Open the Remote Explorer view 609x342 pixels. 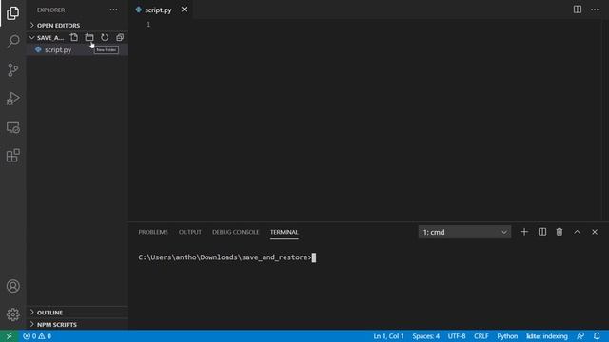click(x=12, y=127)
